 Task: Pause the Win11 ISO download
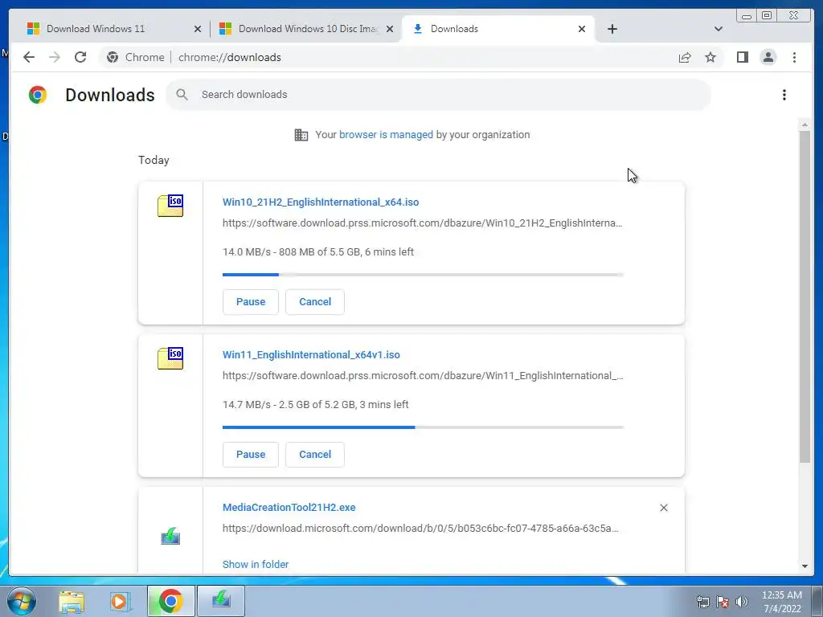(x=251, y=455)
